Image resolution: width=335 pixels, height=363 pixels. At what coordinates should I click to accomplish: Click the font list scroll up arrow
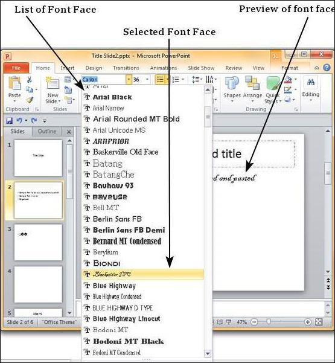pos(208,89)
